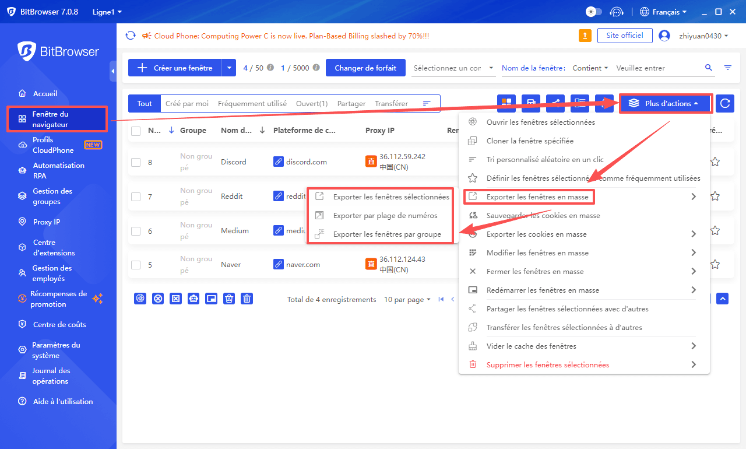Select the Automatisation RPA sidebar item
Screen dimensions: 746x449
pyautogui.click(x=58, y=170)
